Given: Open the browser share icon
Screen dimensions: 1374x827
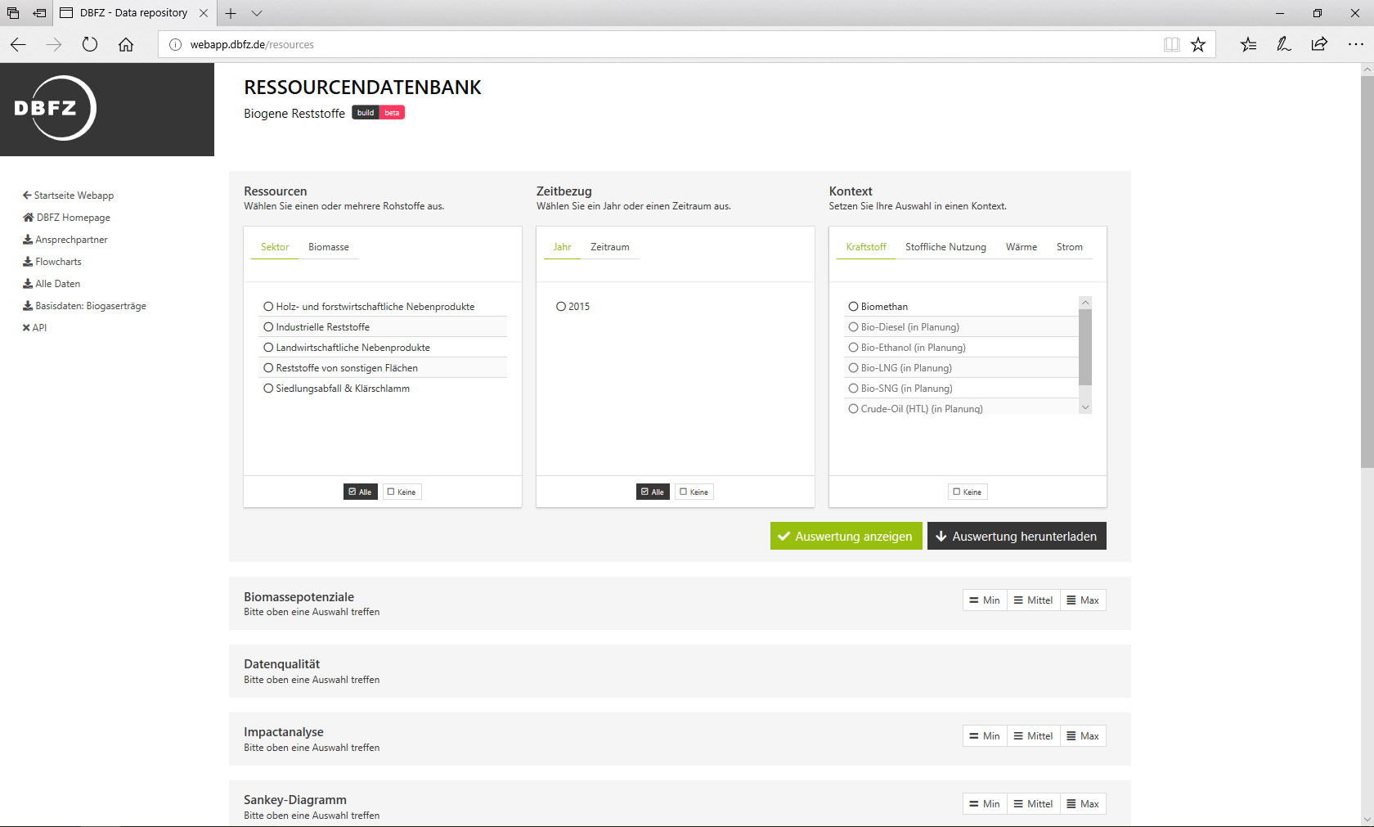Looking at the screenshot, I should click(x=1319, y=45).
